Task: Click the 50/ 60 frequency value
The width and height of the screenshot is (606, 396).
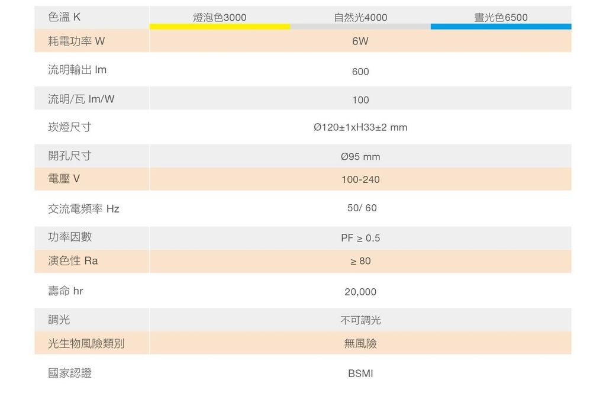Action: tap(362, 208)
